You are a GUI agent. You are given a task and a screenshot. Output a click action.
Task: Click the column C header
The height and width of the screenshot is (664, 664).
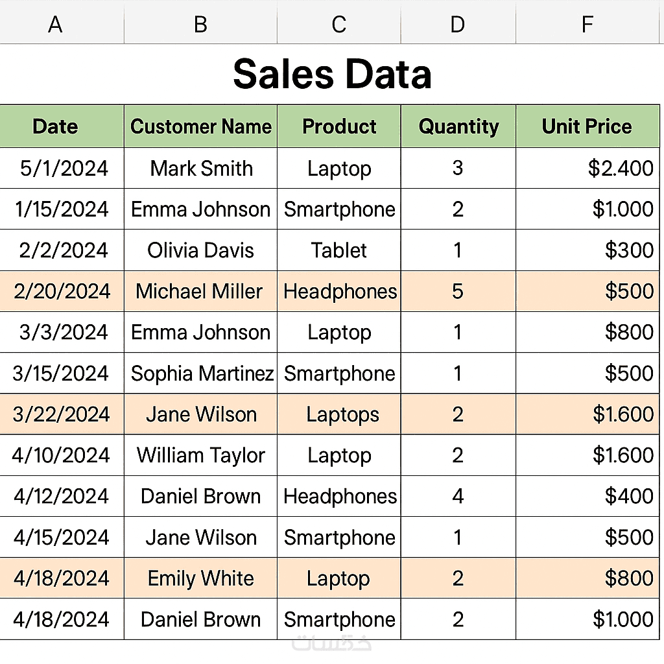pyautogui.click(x=338, y=25)
